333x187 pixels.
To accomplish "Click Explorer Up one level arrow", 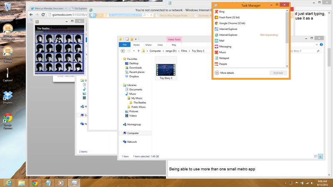I will [x=139, y=51].
